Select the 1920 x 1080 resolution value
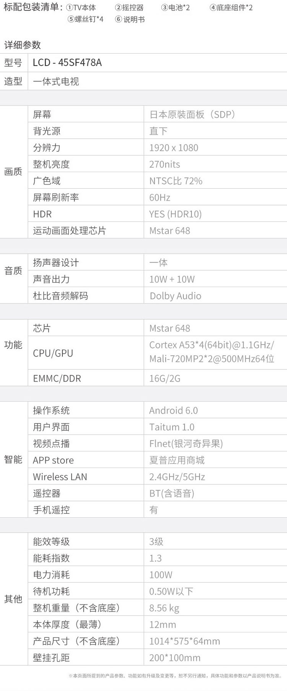The height and width of the screenshot is (691, 287). [174, 148]
